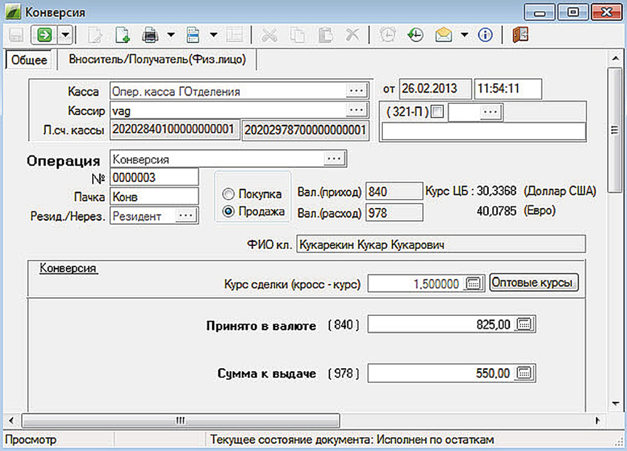This screenshot has width=627, height=451.
Task: Open calculator icon beside Принято в валюте
Action: (525, 325)
